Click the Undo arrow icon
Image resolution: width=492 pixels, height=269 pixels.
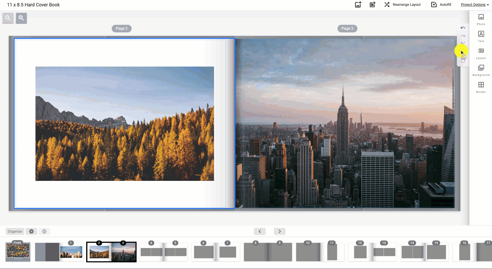click(x=463, y=28)
